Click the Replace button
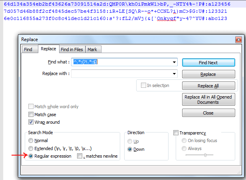The width and height of the screenshot is (246, 180). [x=208, y=74]
